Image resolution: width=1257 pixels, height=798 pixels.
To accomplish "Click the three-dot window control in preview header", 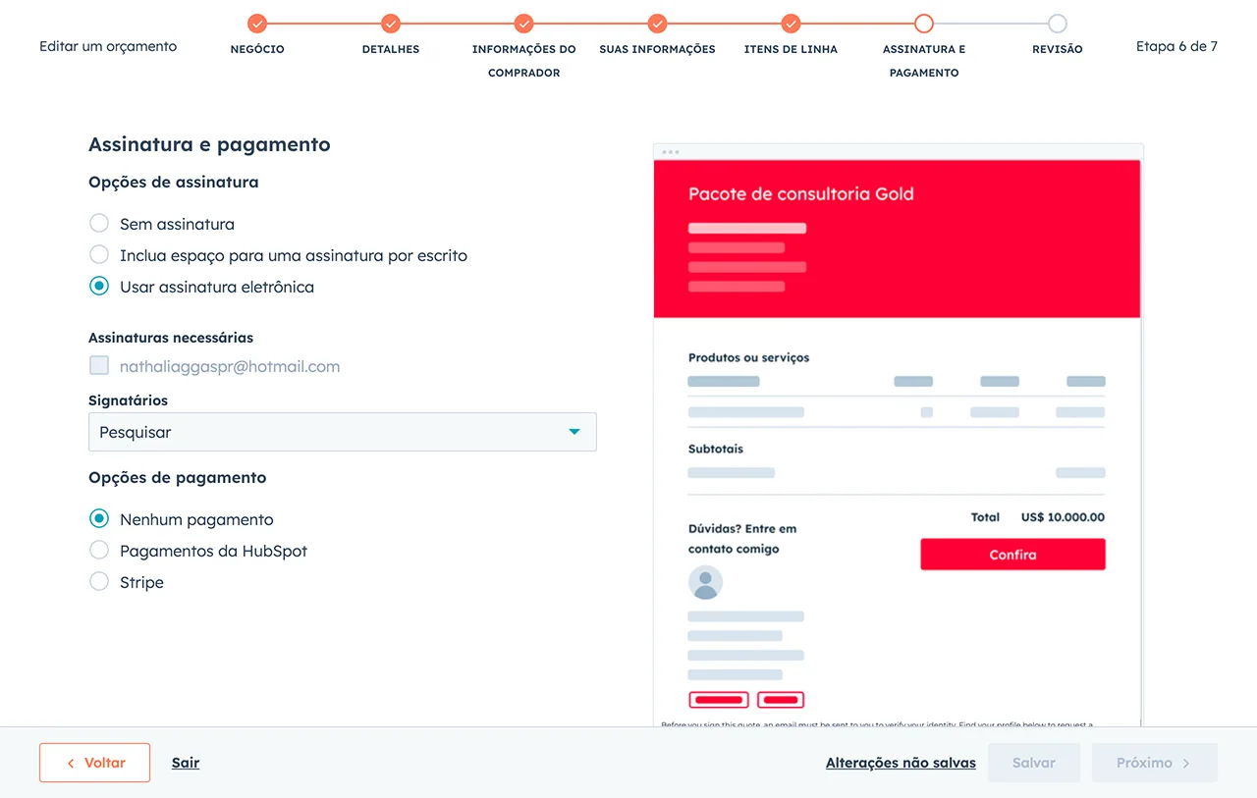I will [671, 152].
